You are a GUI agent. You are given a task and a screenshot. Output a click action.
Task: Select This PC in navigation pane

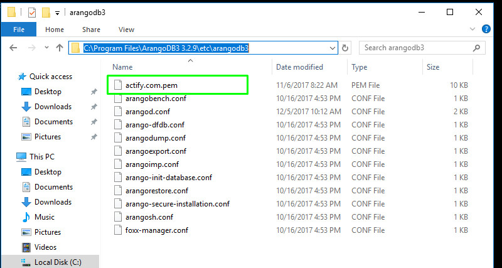(42, 156)
